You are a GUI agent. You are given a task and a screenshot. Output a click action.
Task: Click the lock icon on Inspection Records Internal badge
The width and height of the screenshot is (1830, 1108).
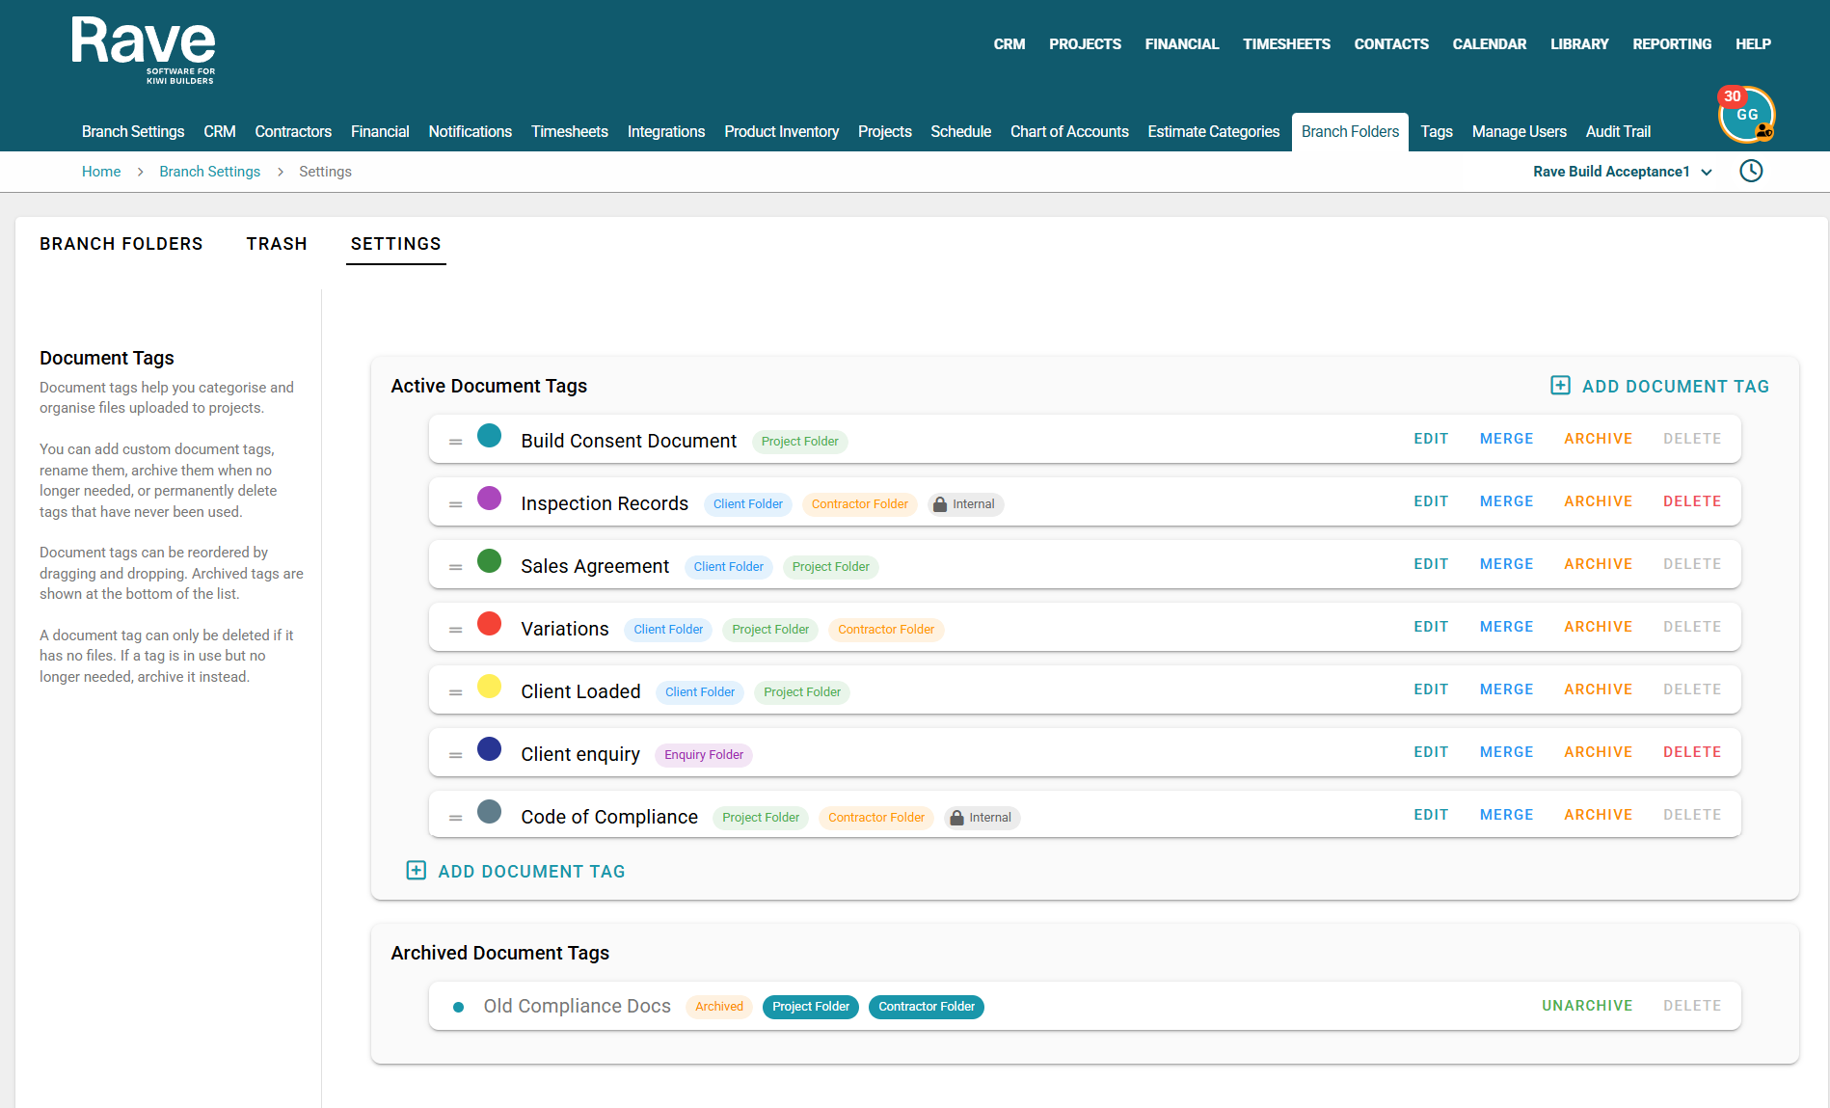click(x=940, y=503)
